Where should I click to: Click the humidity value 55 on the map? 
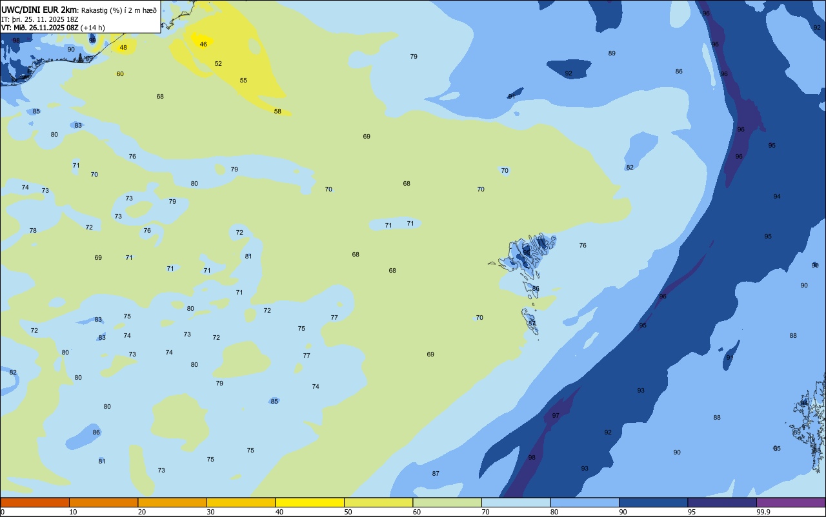(x=243, y=81)
